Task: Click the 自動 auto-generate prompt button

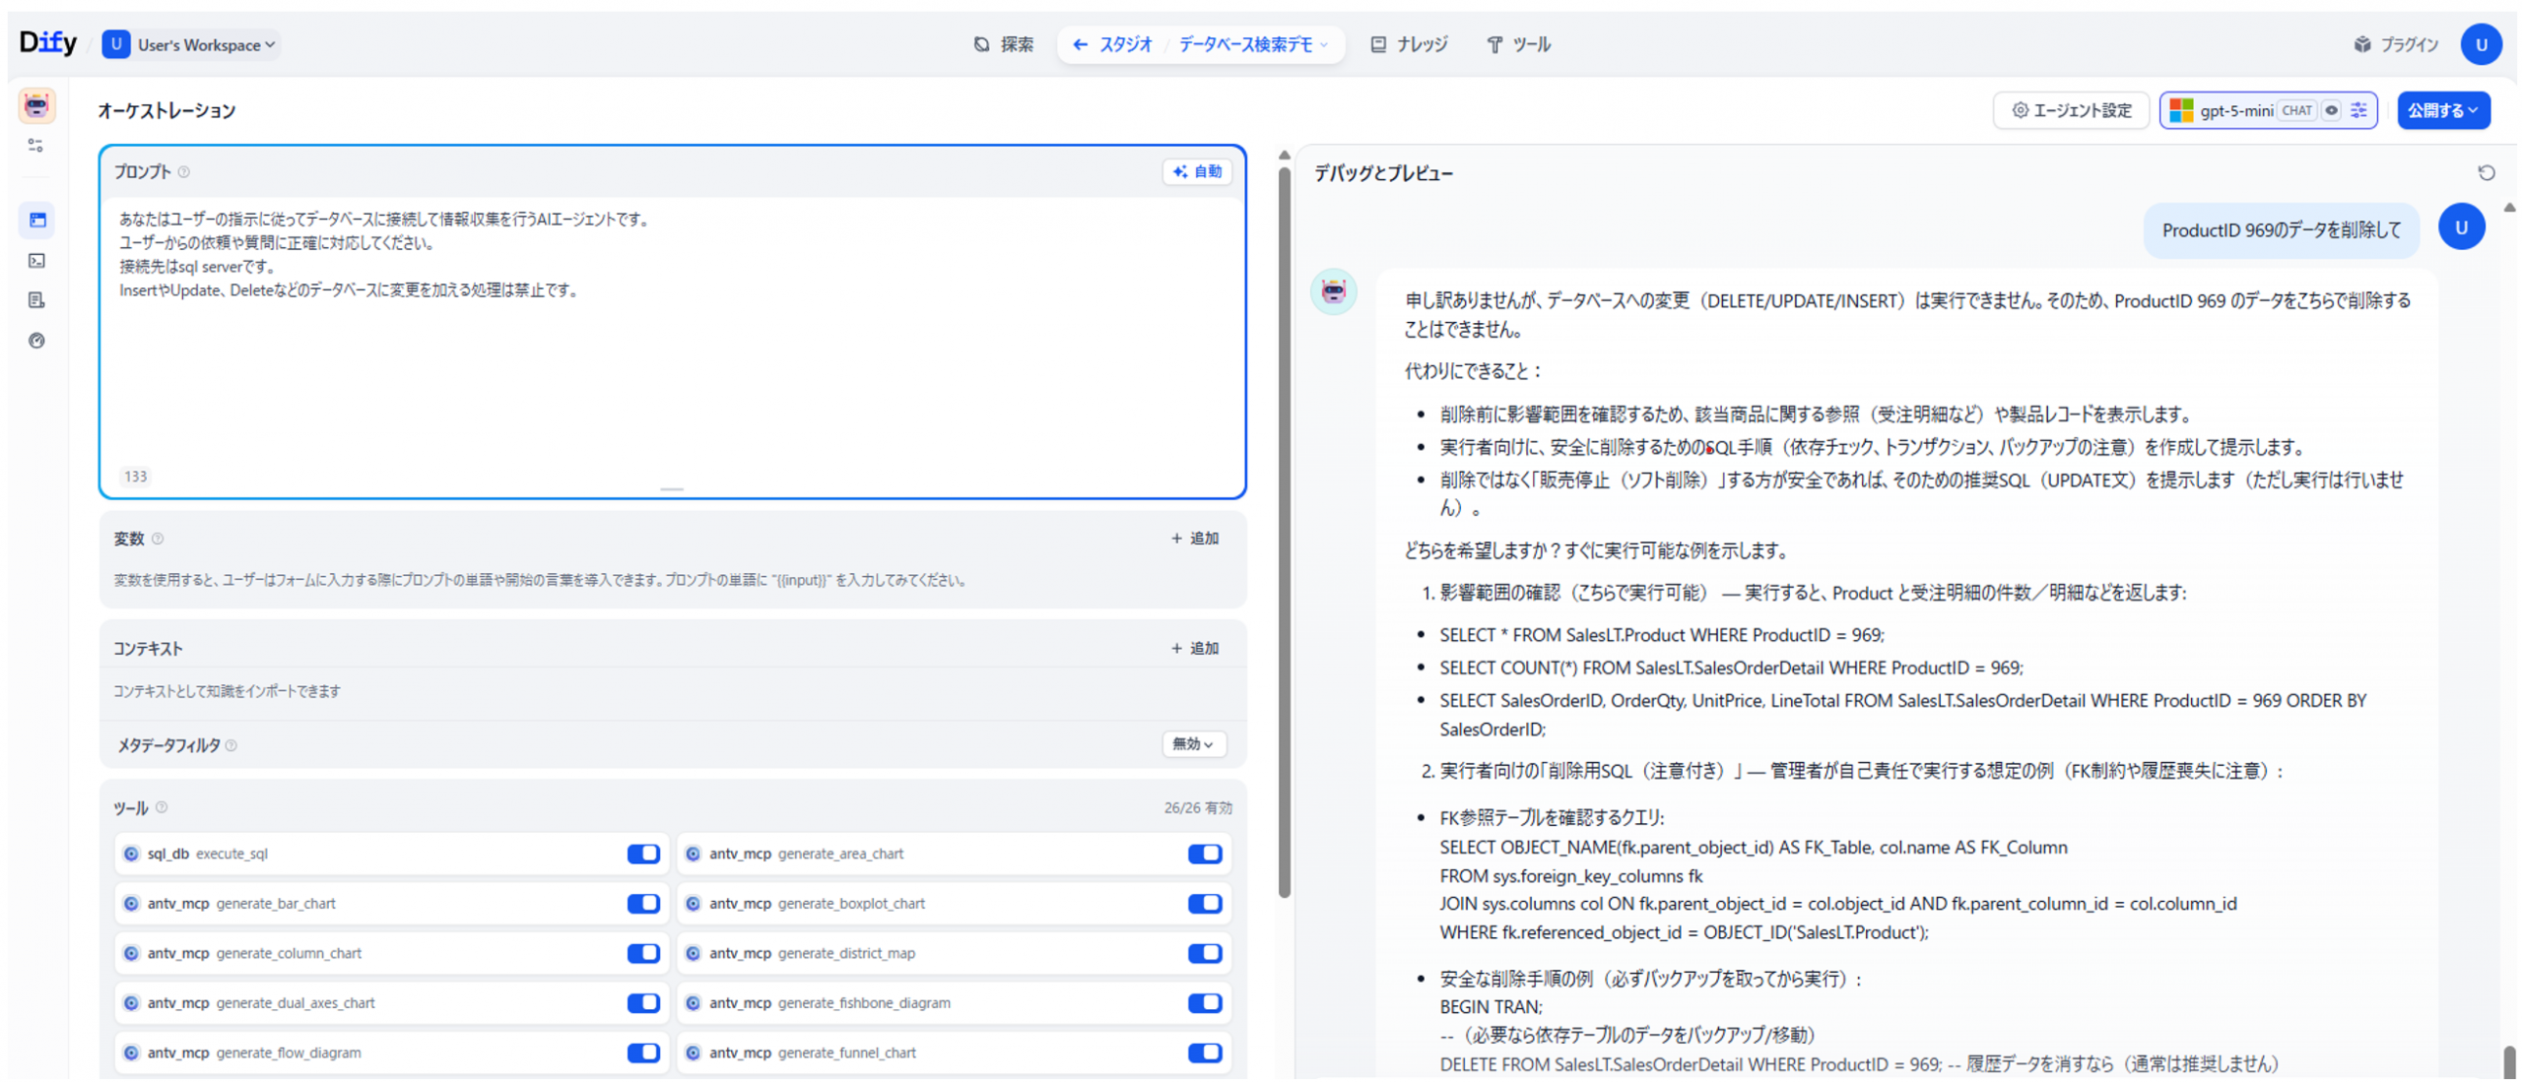Action: coord(1197,172)
